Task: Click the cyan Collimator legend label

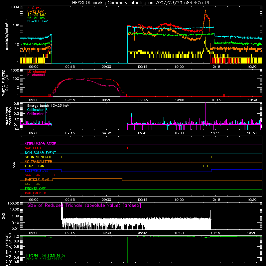Action: [37, 110]
